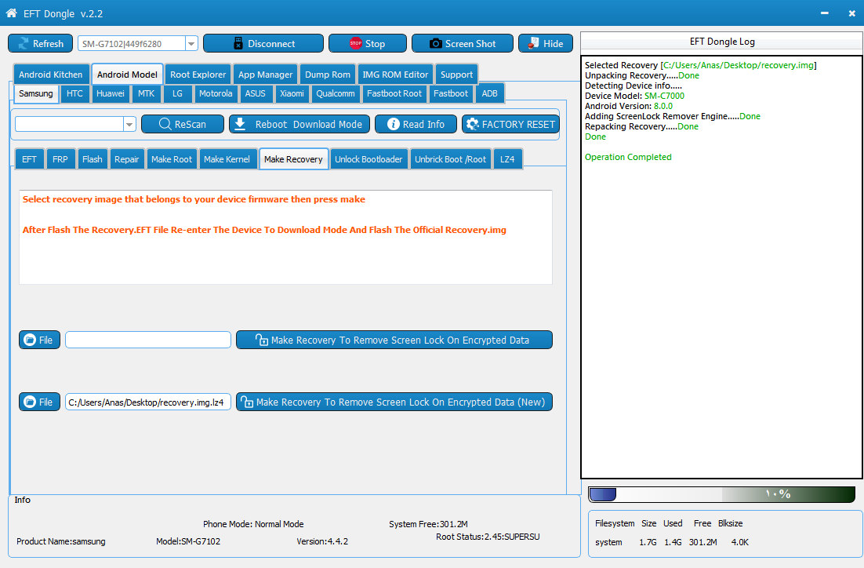Open the Support tab
The height and width of the screenshot is (568, 864).
point(456,75)
